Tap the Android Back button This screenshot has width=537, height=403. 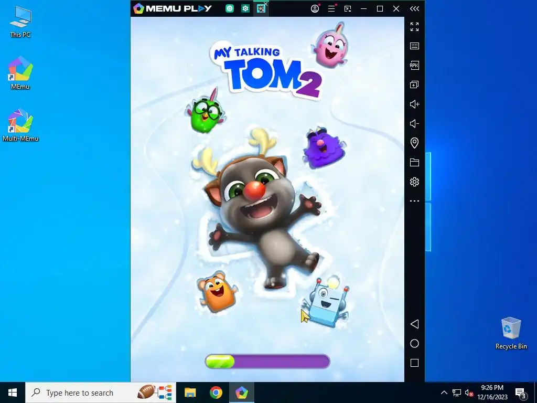pyautogui.click(x=414, y=324)
